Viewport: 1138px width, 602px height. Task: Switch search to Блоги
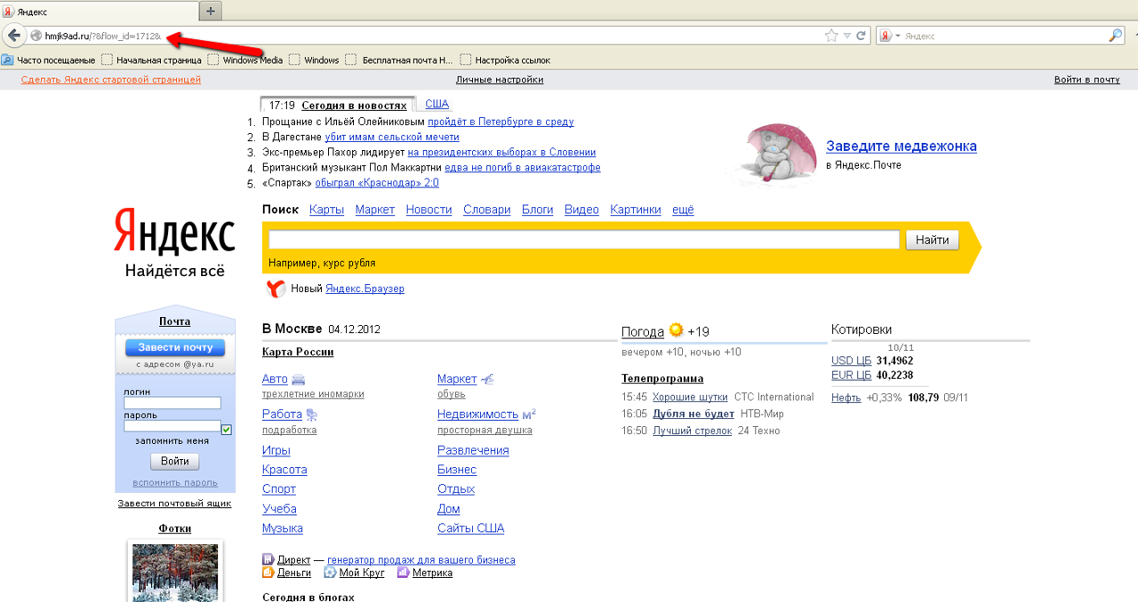pyautogui.click(x=537, y=210)
